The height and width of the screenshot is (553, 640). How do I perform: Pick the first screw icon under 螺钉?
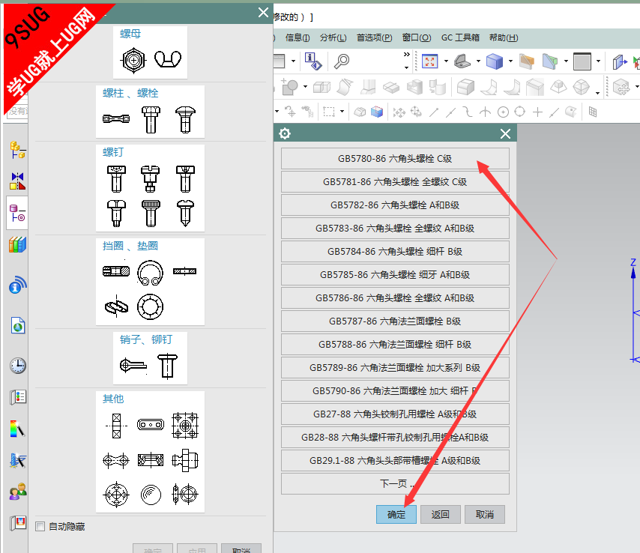116,179
